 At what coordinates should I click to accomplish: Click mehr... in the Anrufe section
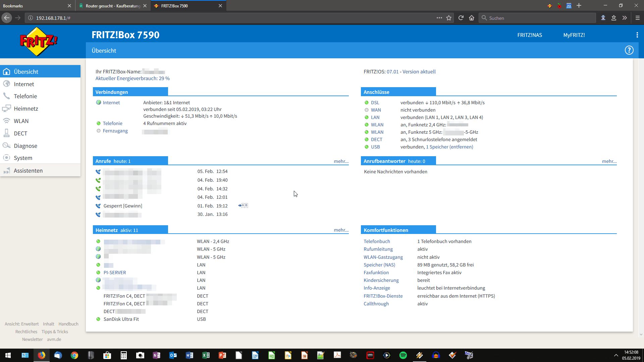pyautogui.click(x=341, y=161)
